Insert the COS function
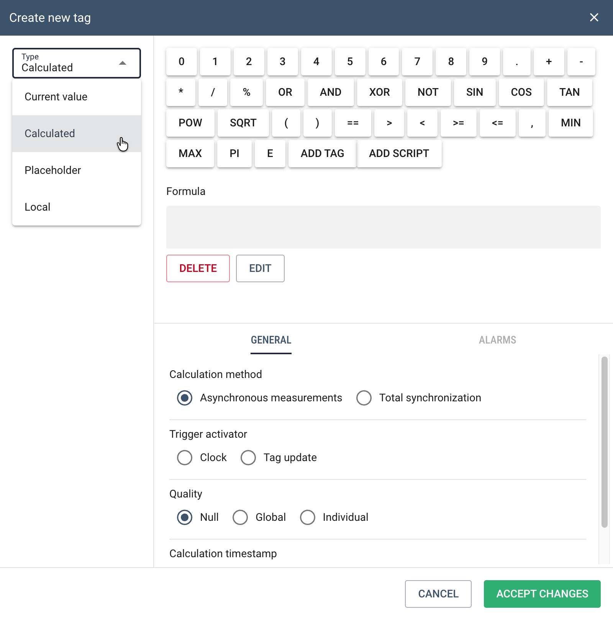Viewport: 613px width, 620px height. click(521, 92)
